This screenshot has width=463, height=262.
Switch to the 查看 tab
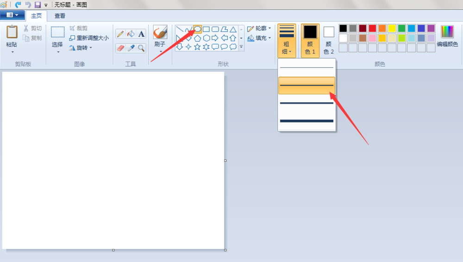pyautogui.click(x=60, y=16)
